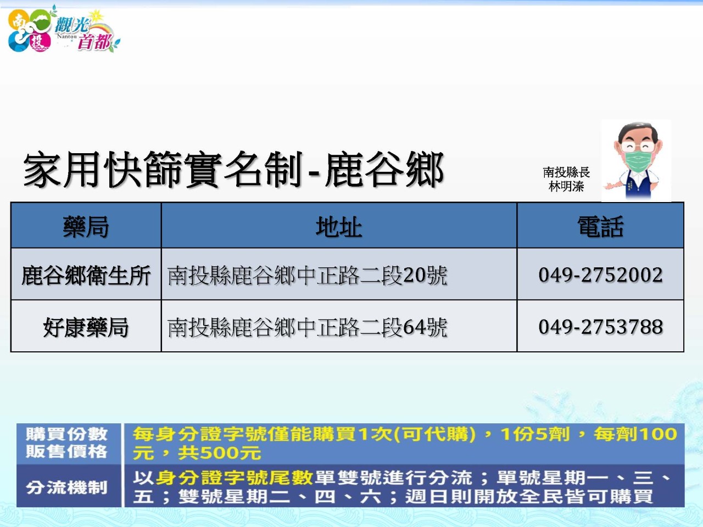
Task: Click the 分流機制 label
Action: [67, 487]
